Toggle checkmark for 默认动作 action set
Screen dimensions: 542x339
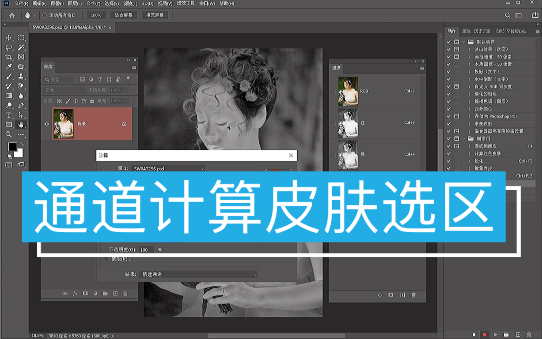pyautogui.click(x=449, y=42)
